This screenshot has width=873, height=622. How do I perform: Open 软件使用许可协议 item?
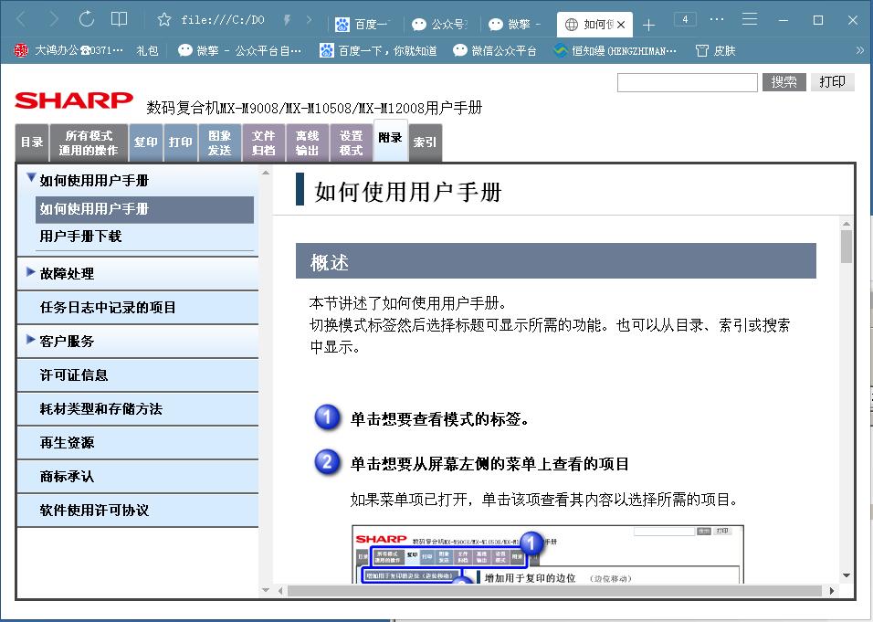tap(138, 511)
